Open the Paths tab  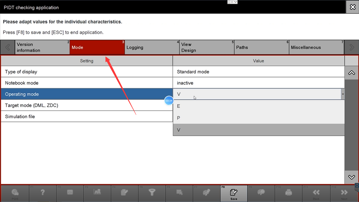tap(261, 48)
